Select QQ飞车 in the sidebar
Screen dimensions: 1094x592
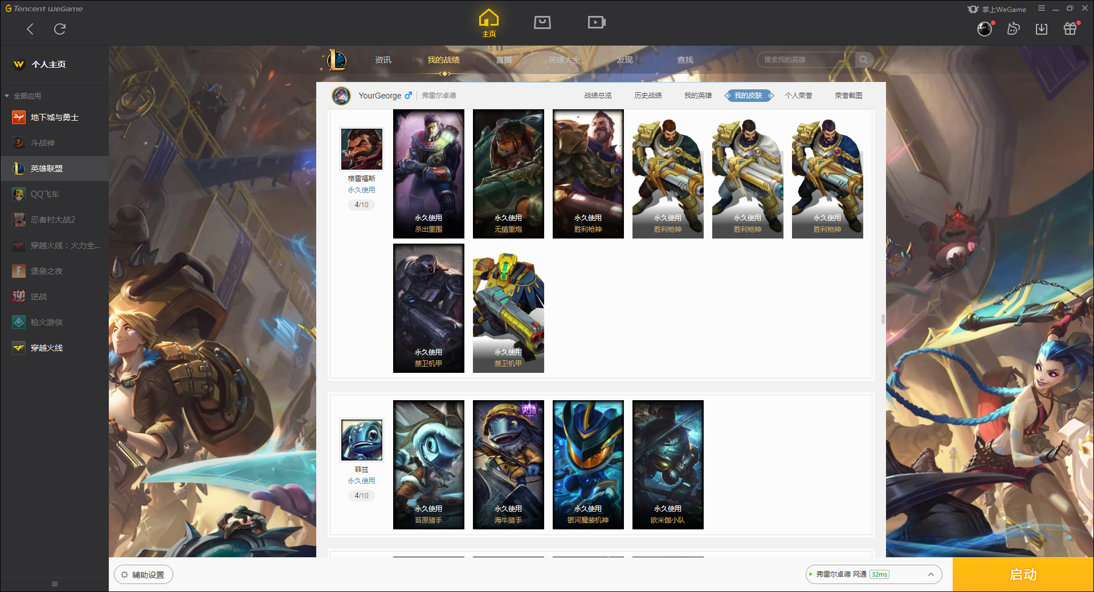pos(54,194)
